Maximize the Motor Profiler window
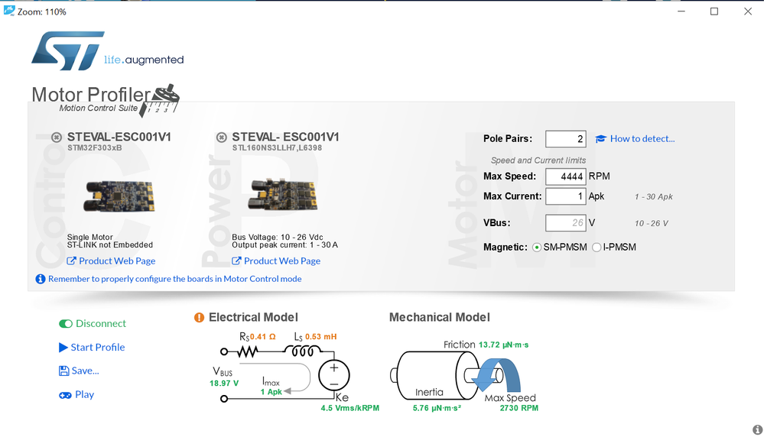 pos(714,11)
